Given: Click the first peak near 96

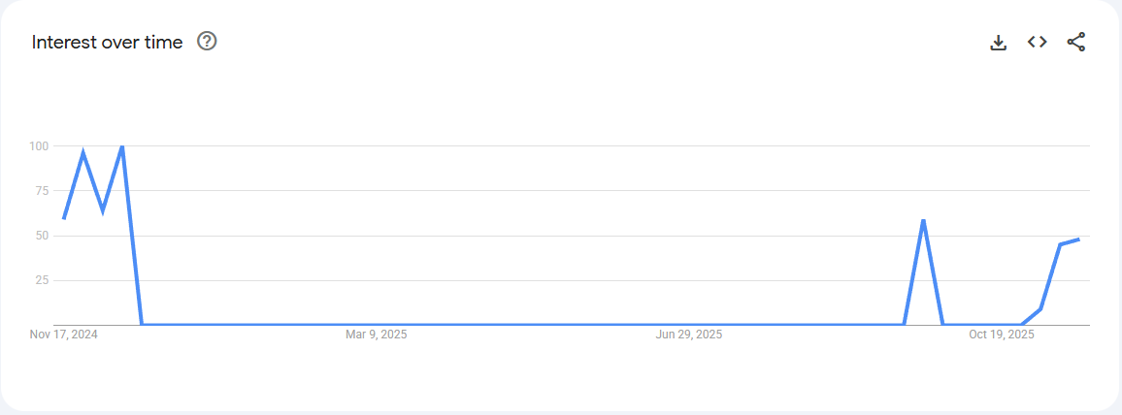Looking at the screenshot, I should (83, 152).
